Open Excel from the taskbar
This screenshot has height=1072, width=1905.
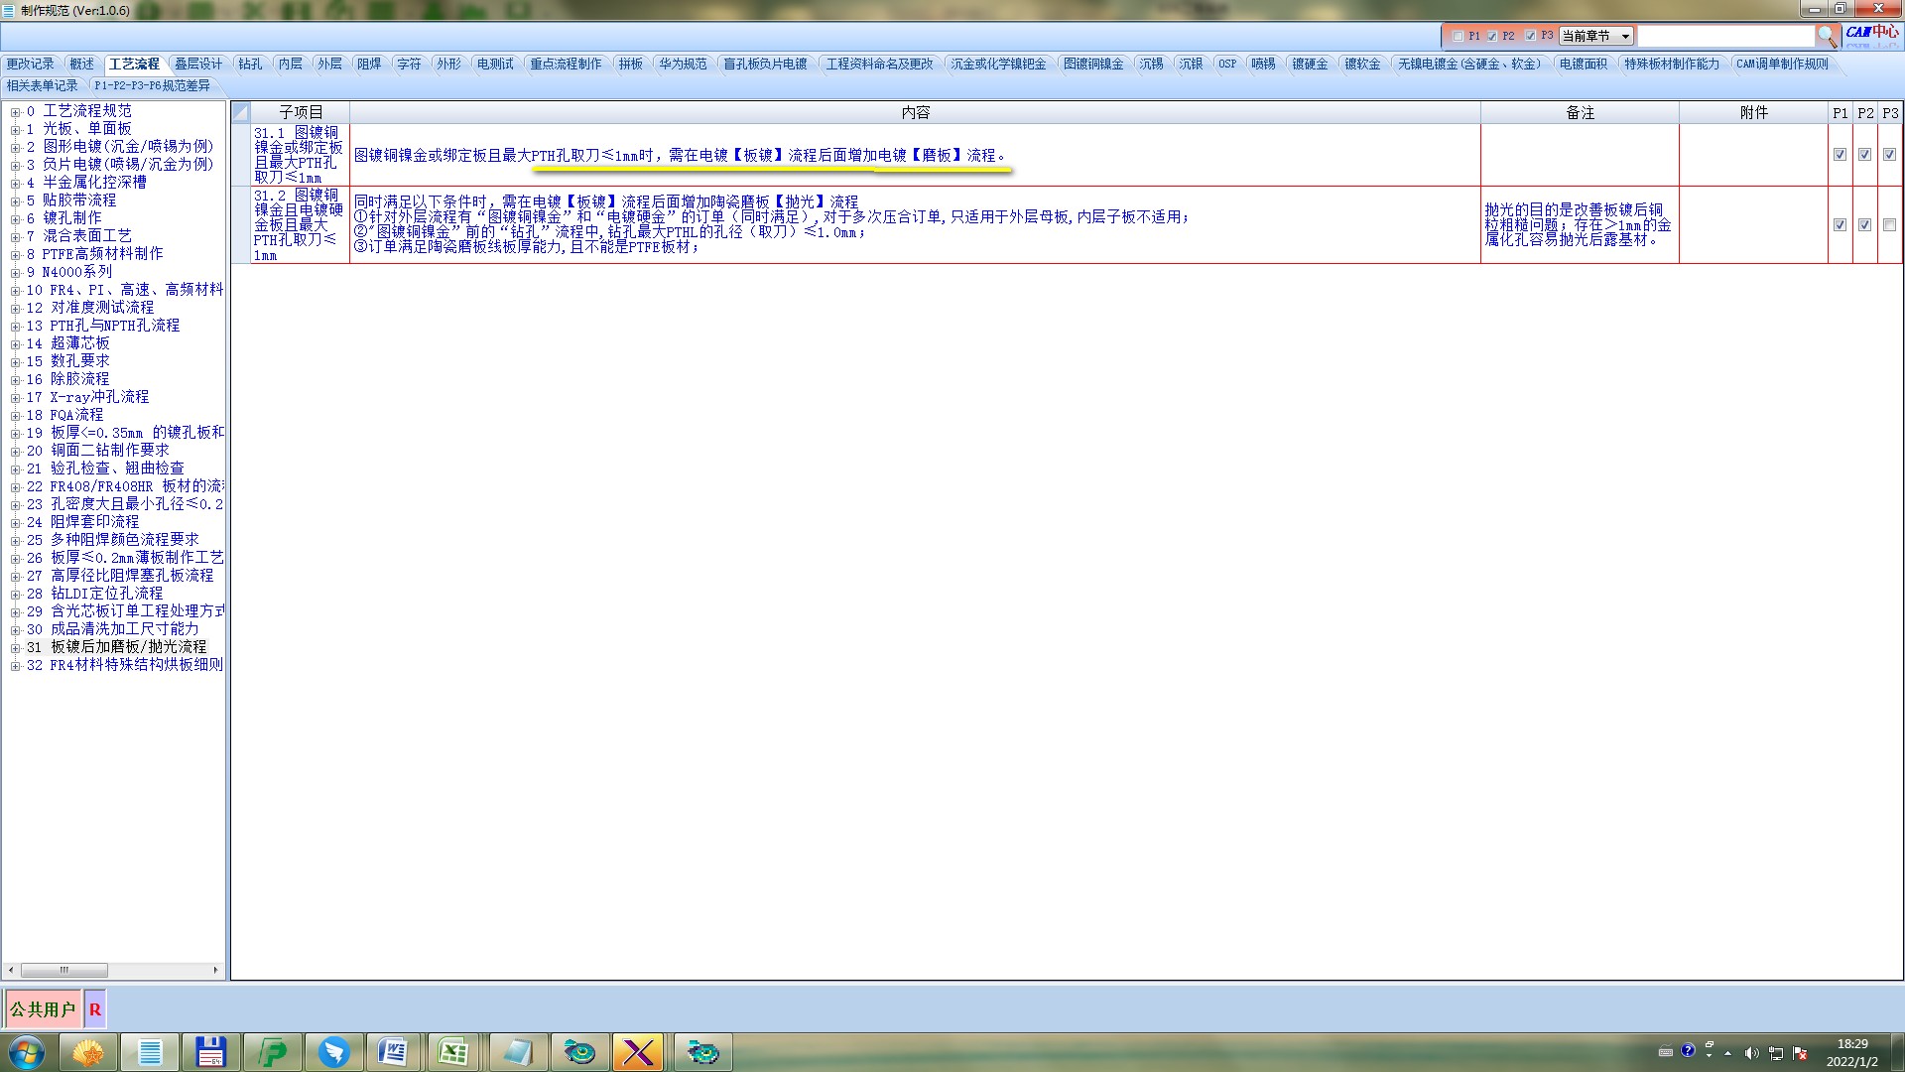[453, 1052]
